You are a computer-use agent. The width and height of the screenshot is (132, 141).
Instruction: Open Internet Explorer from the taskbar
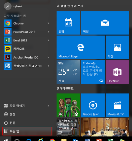tap(41, 140)
